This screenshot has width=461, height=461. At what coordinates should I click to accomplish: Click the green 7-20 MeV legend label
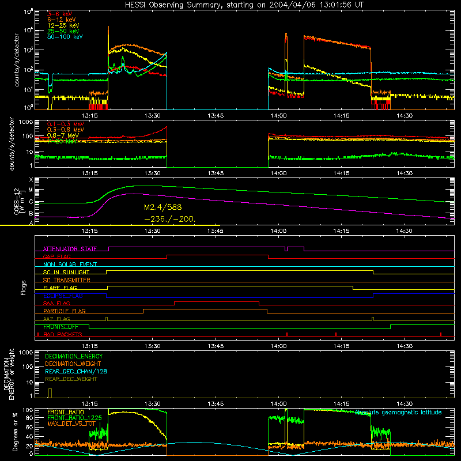click(x=62, y=141)
